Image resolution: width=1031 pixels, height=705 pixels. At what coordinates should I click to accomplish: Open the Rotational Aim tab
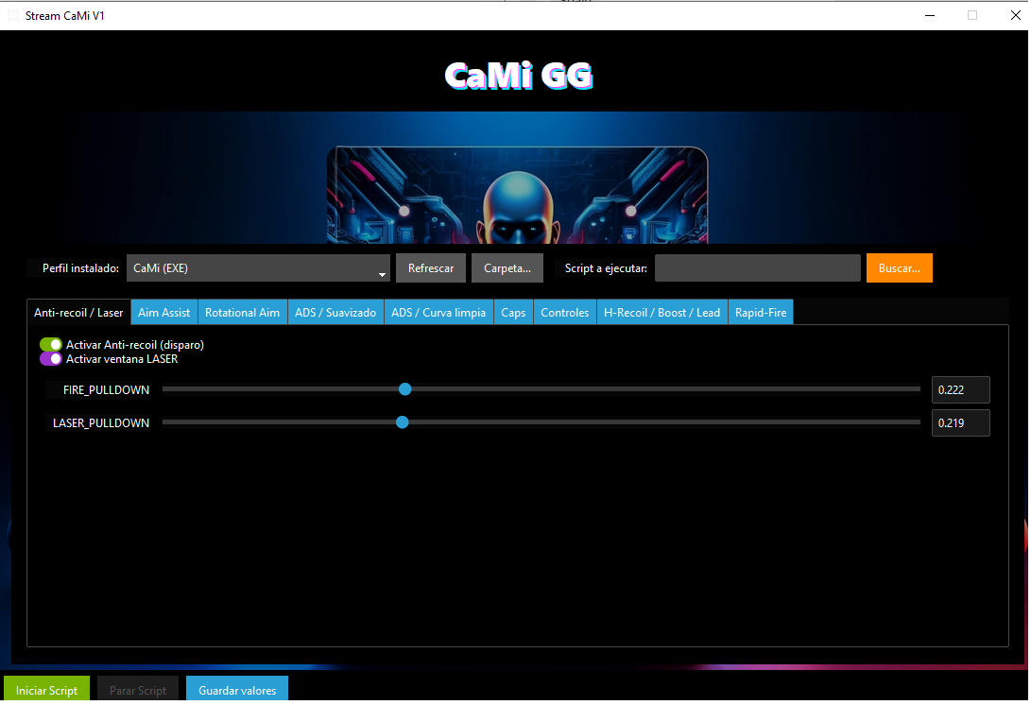point(242,312)
